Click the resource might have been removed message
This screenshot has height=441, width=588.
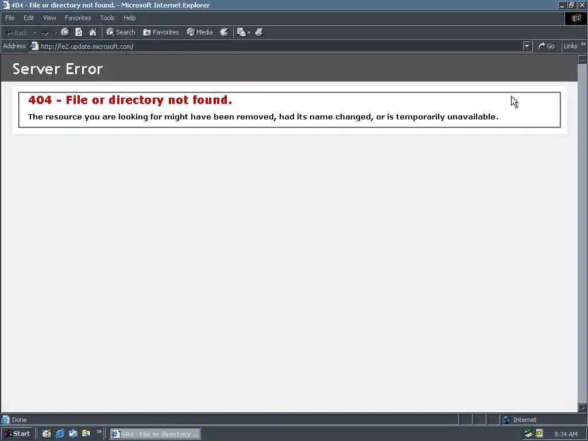coord(263,117)
